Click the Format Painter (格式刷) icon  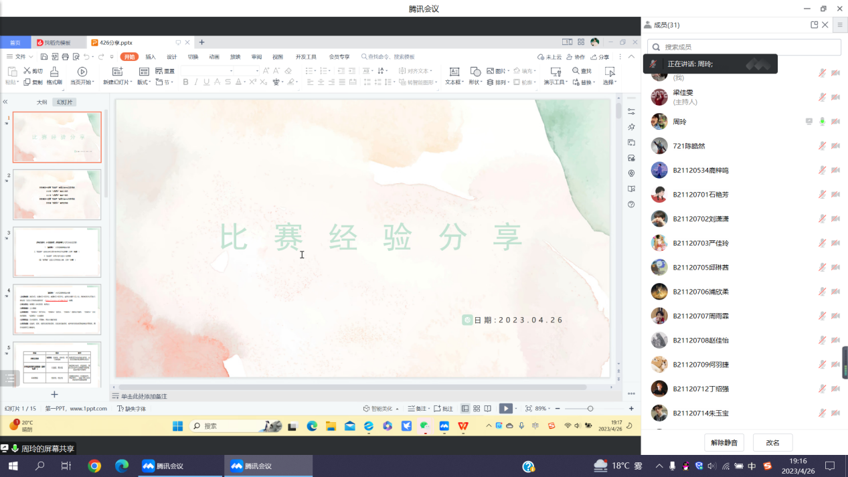coord(54,72)
